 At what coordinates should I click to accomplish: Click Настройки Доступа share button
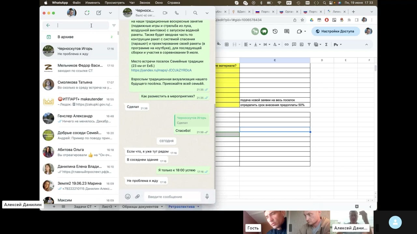pyautogui.click(x=335, y=32)
